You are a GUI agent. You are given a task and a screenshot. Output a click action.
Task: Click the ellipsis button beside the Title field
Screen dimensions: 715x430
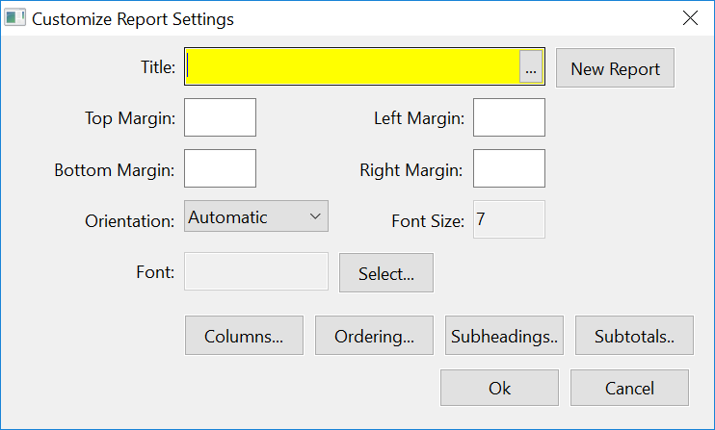tap(531, 68)
